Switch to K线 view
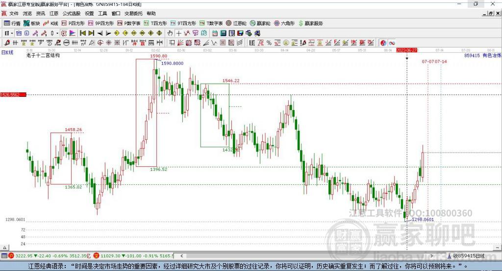Screen dimensions: 502x271 pyautogui.click(x=51, y=23)
